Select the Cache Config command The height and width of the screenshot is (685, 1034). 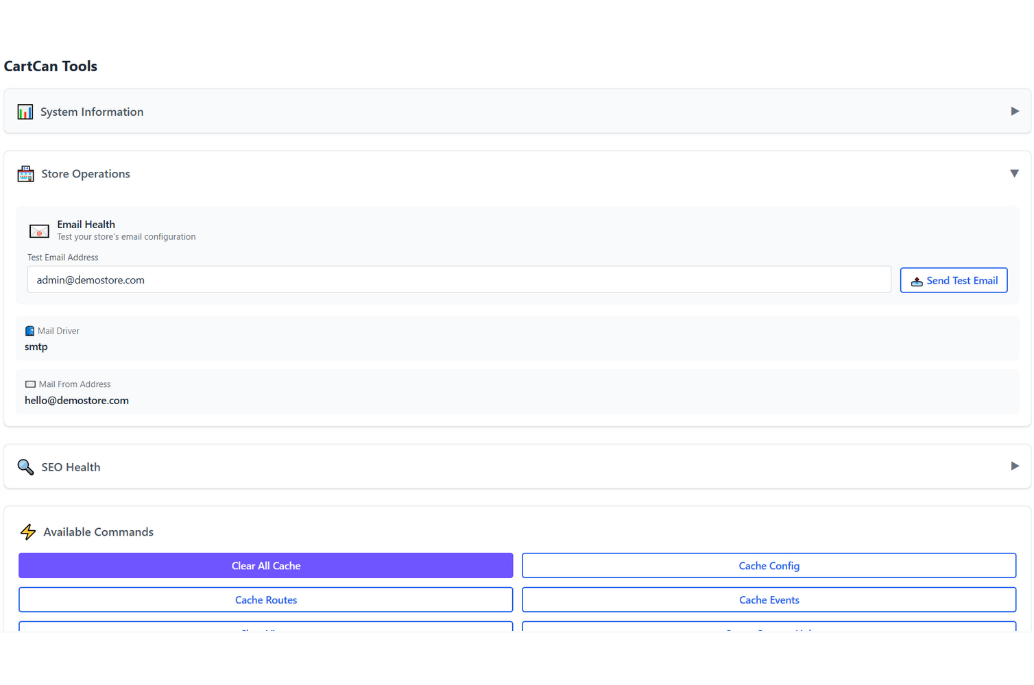pyautogui.click(x=769, y=565)
